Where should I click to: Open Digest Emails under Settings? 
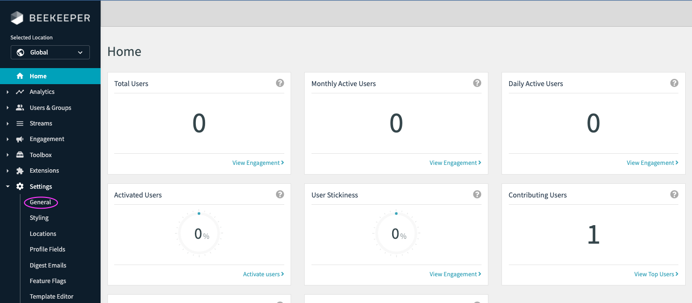coord(48,266)
